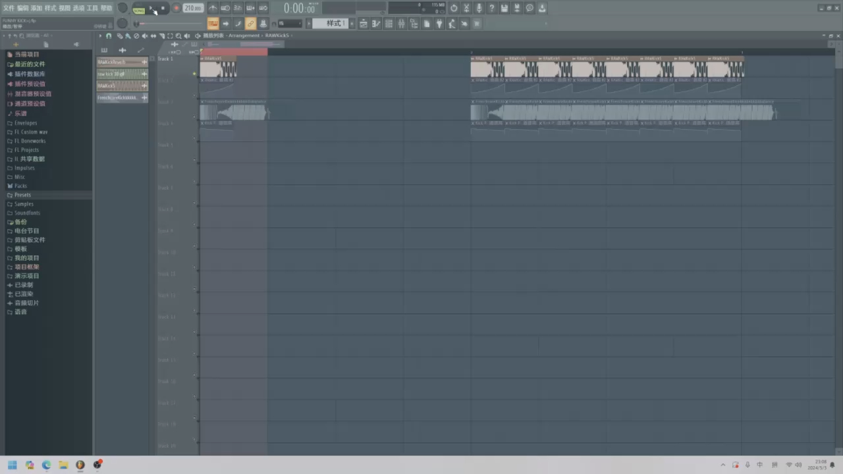
Task: Click the red record button
Action: point(177,8)
